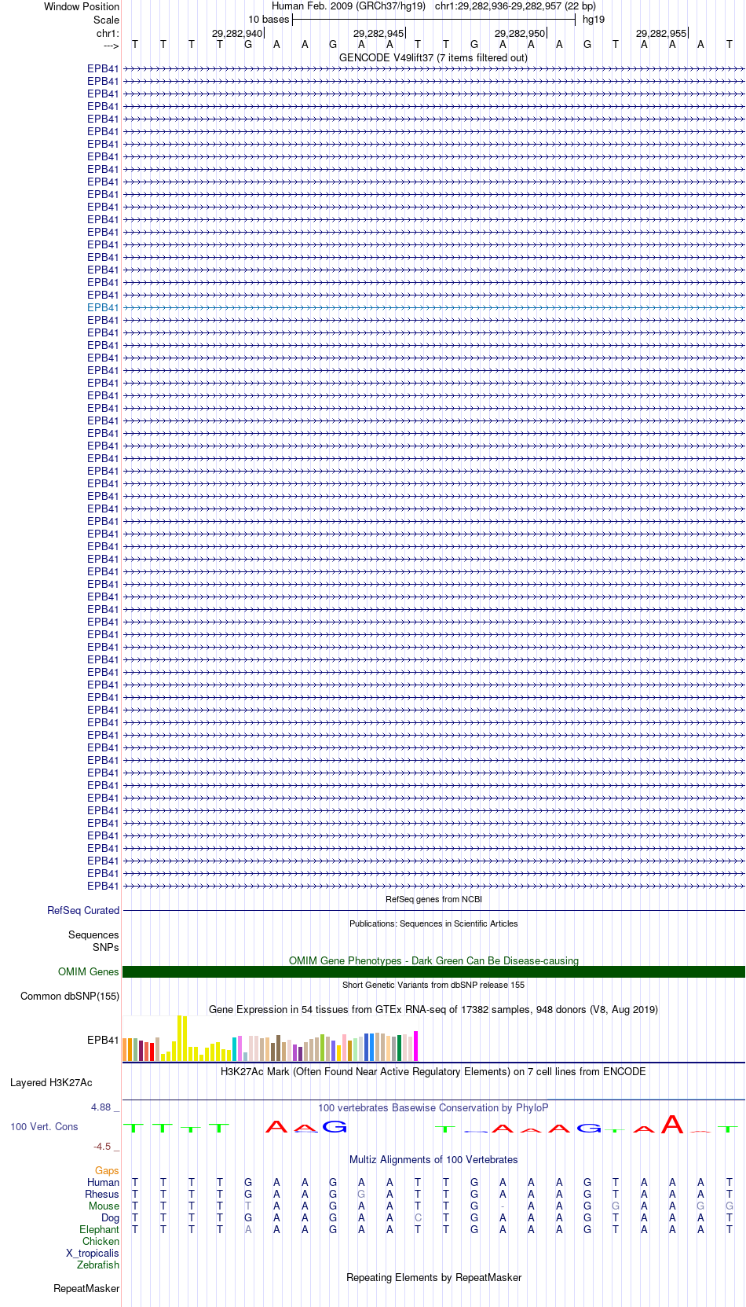Click the 10 bases scale bar text
This screenshot has height=1307, width=746.
click(x=269, y=20)
